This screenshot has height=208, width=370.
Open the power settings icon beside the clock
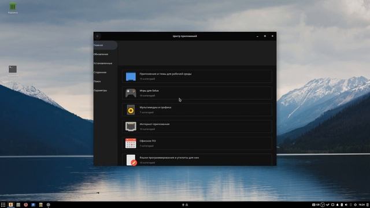coord(355,205)
